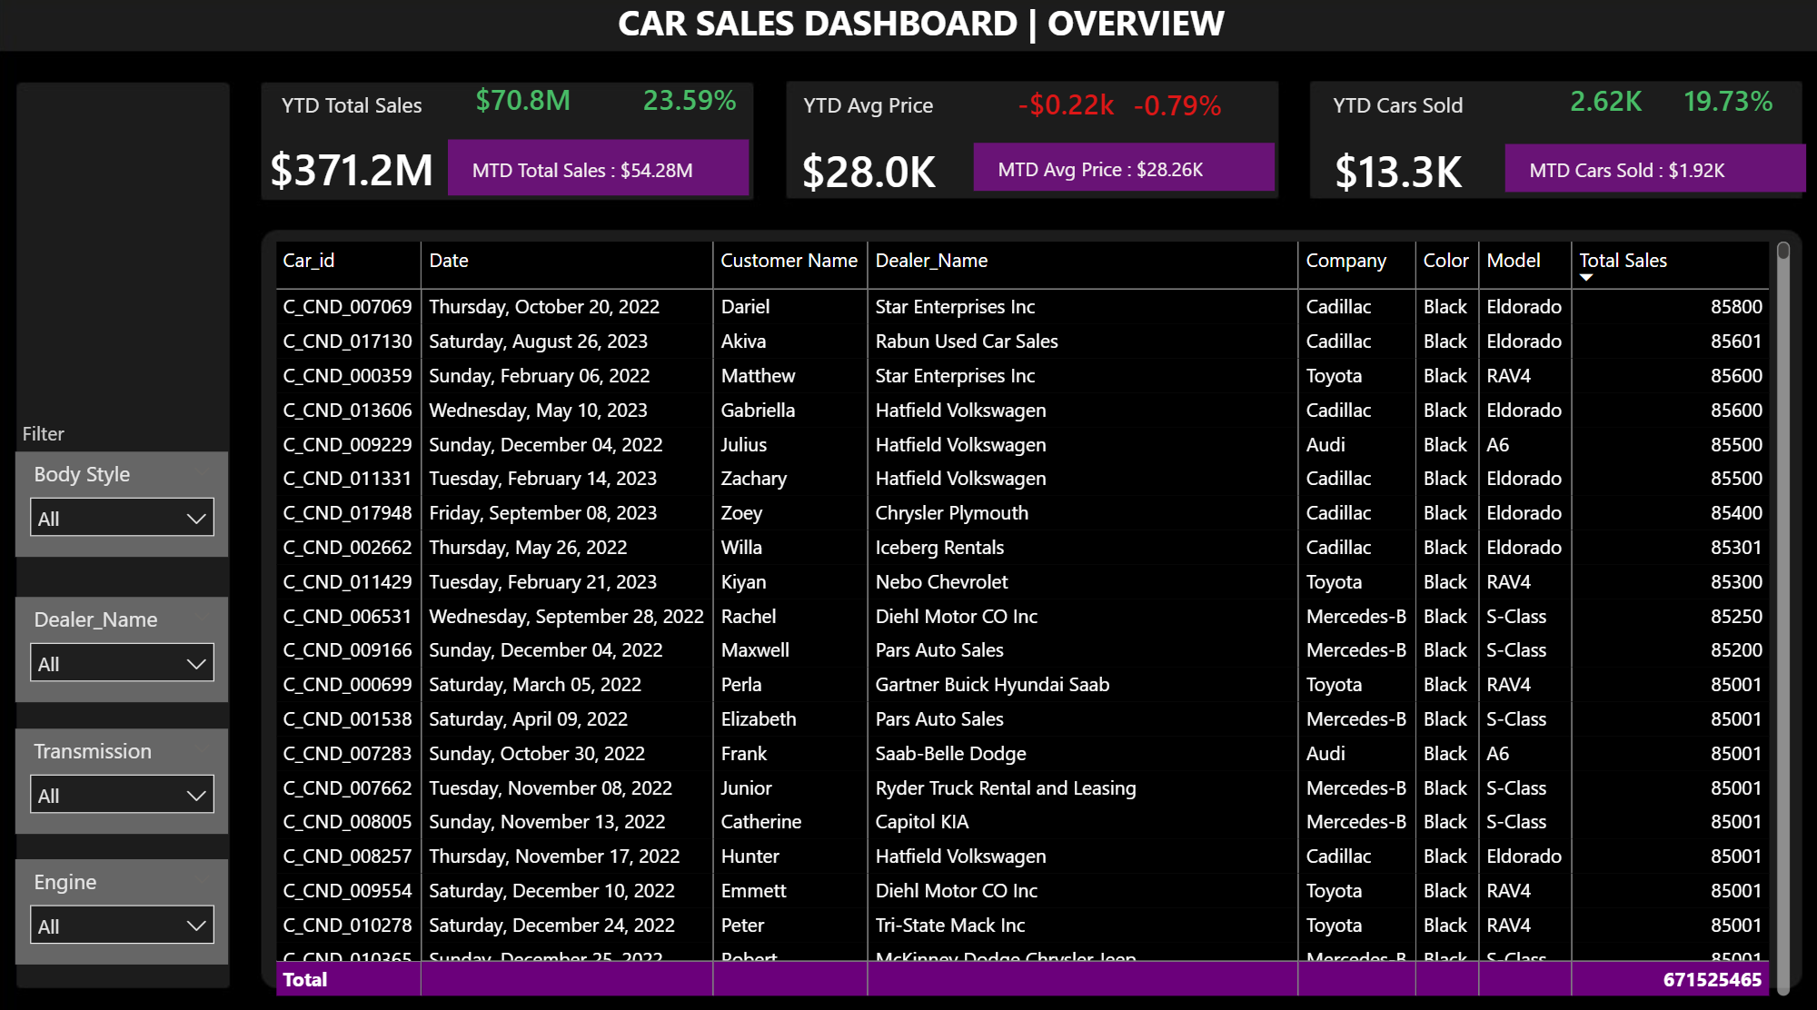Click dealer Rabun Used Car Sales
Viewport: 1817px width, 1010px height.
(966, 342)
